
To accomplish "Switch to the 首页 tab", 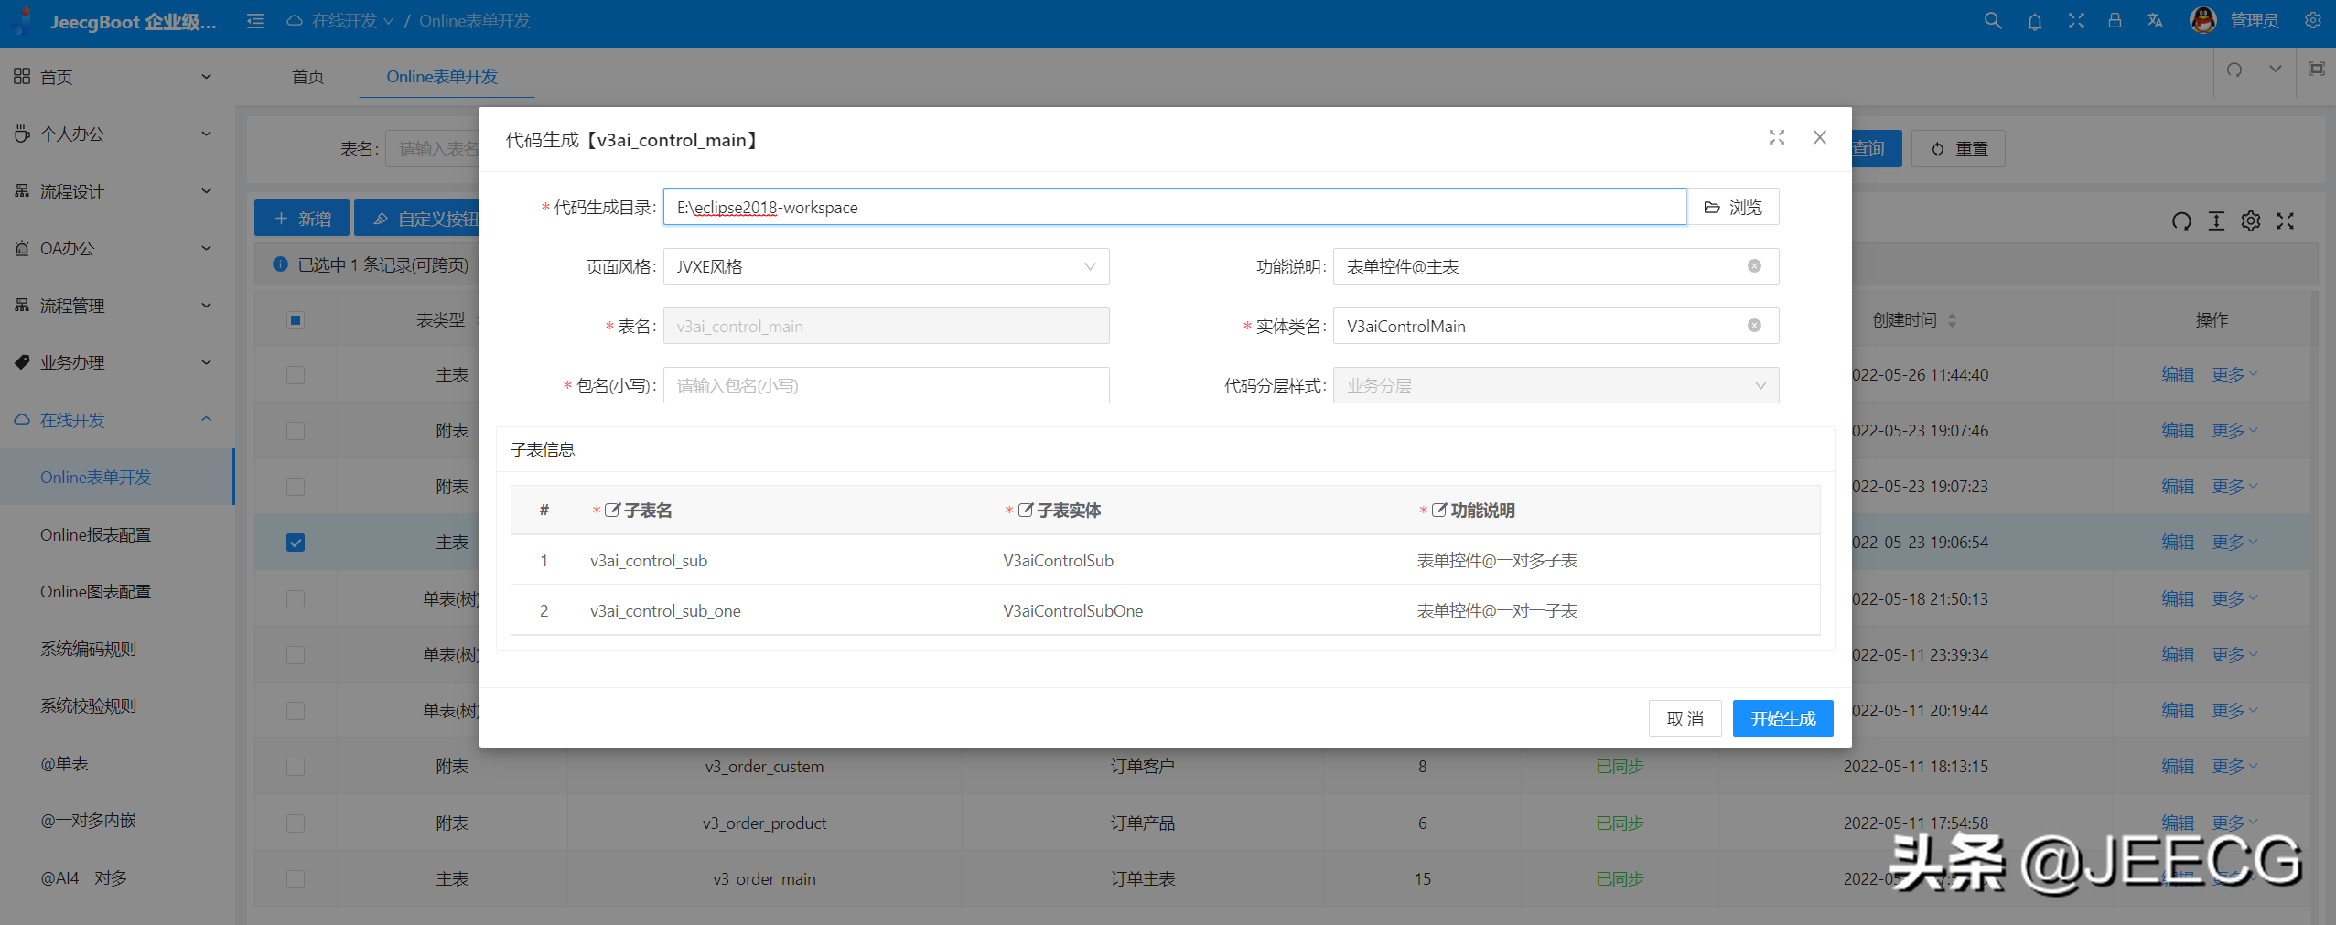I will pos(307,77).
